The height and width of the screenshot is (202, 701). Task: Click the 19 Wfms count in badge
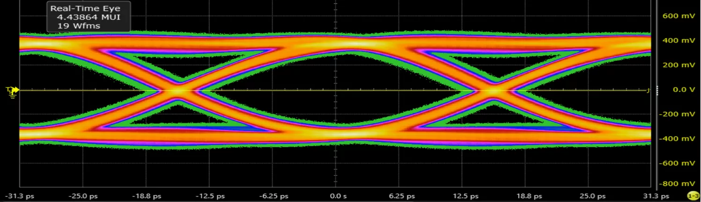[x=79, y=26]
